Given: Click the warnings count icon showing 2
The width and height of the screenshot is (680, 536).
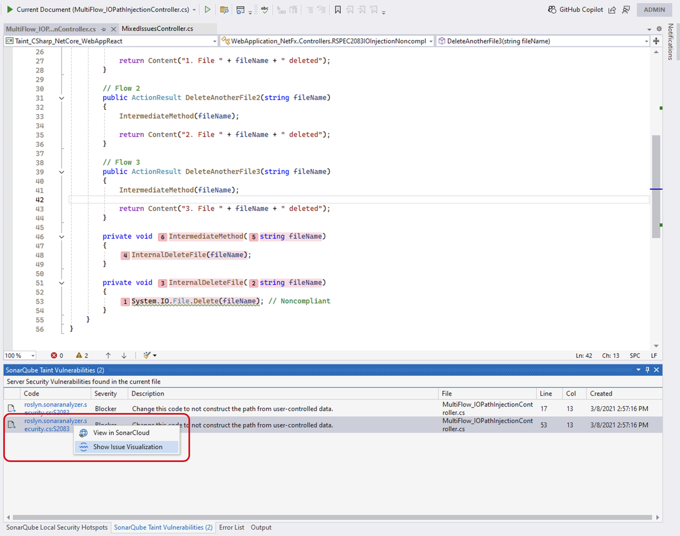Looking at the screenshot, I should coord(81,355).
